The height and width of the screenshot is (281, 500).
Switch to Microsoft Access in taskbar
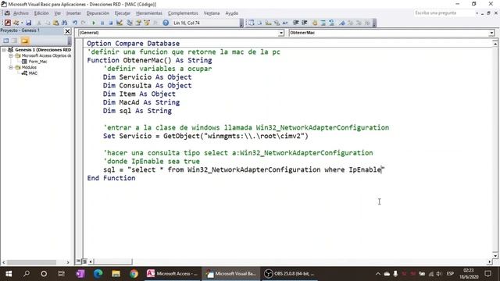point(172,274)
